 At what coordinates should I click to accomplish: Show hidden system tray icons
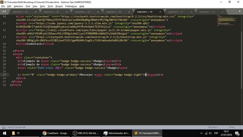tap(201, 133)
